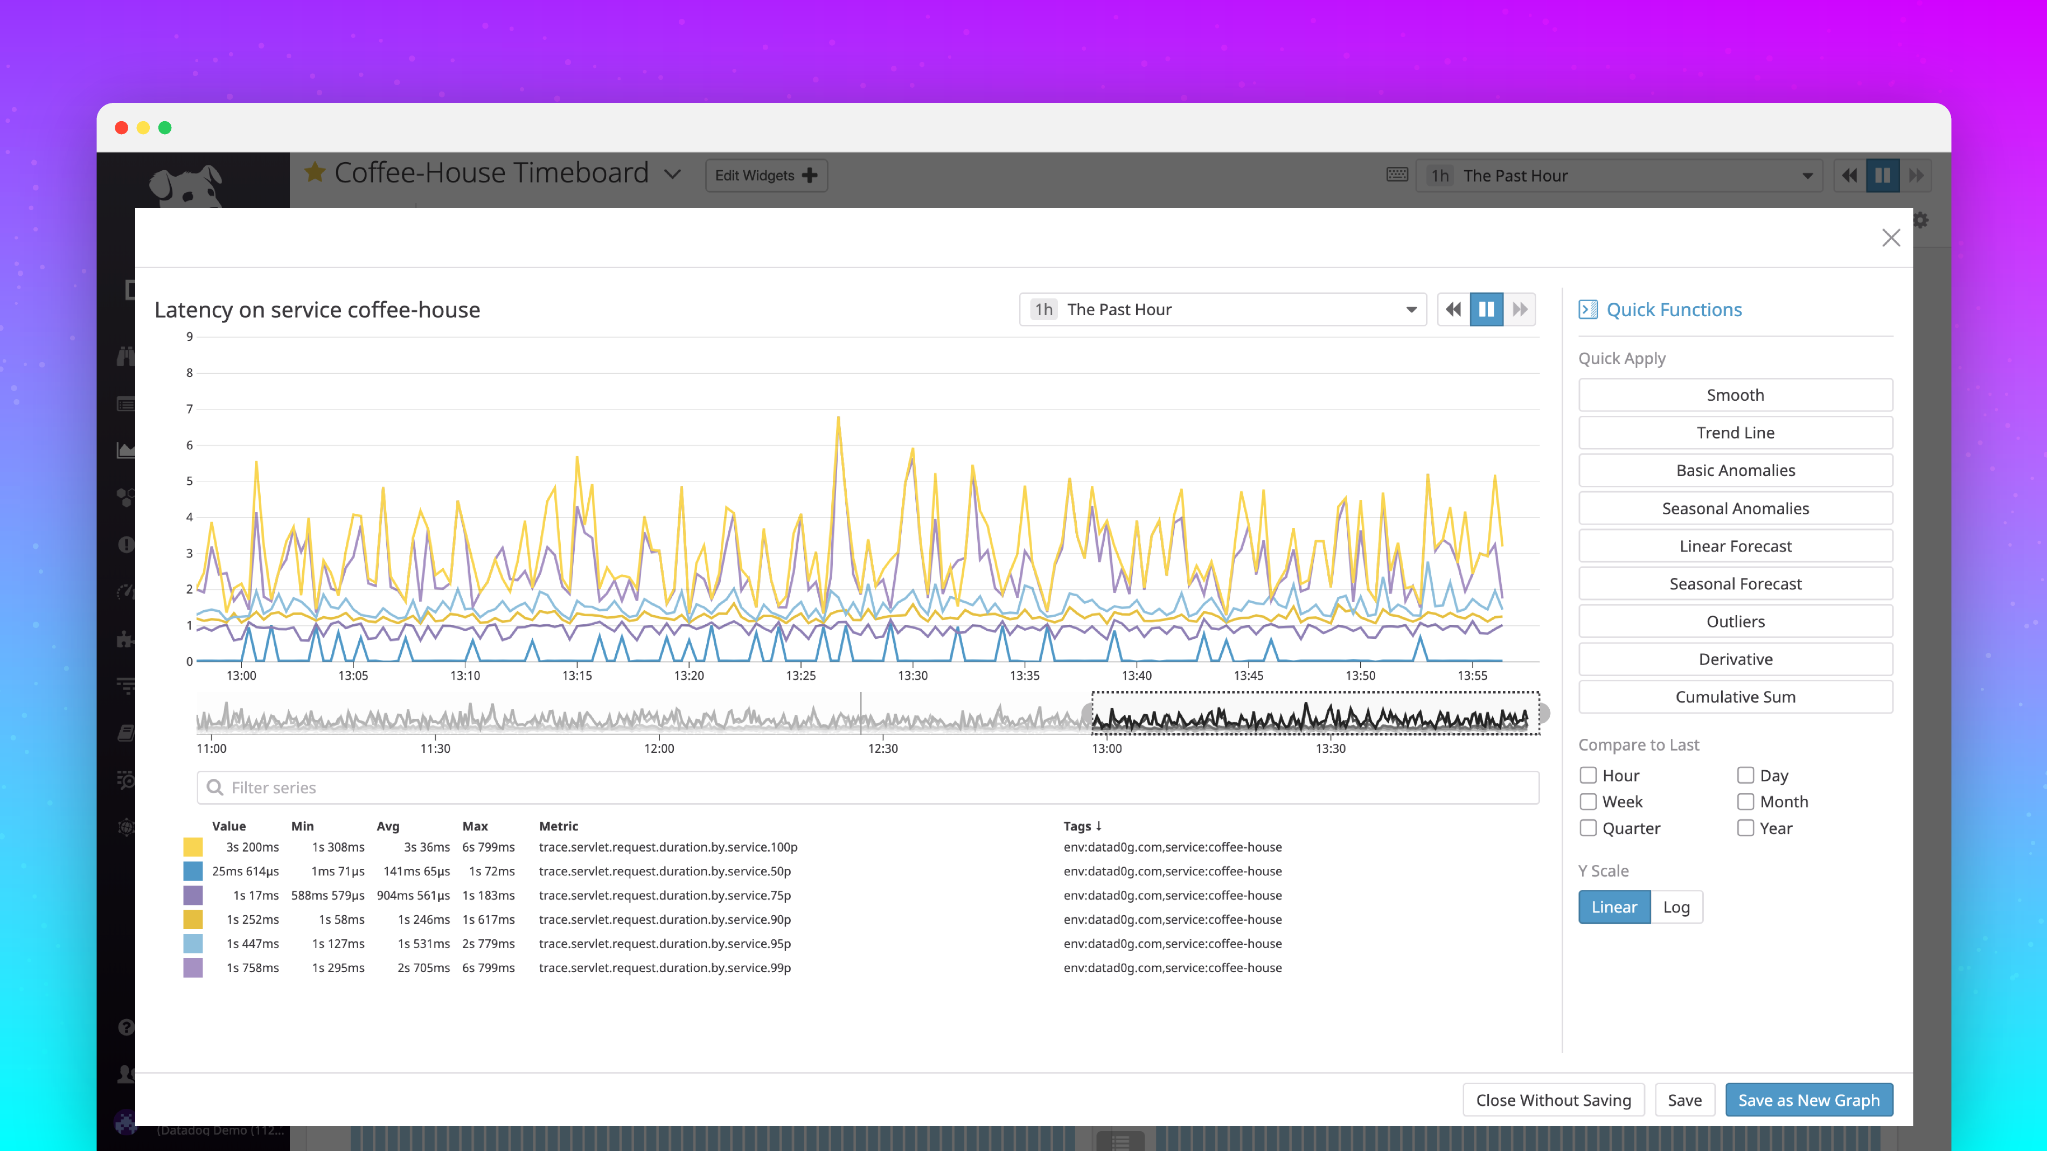This screenshot has width=2047, height=1151.
Task: Check the Month comparison option
Action: [1746, 801]
